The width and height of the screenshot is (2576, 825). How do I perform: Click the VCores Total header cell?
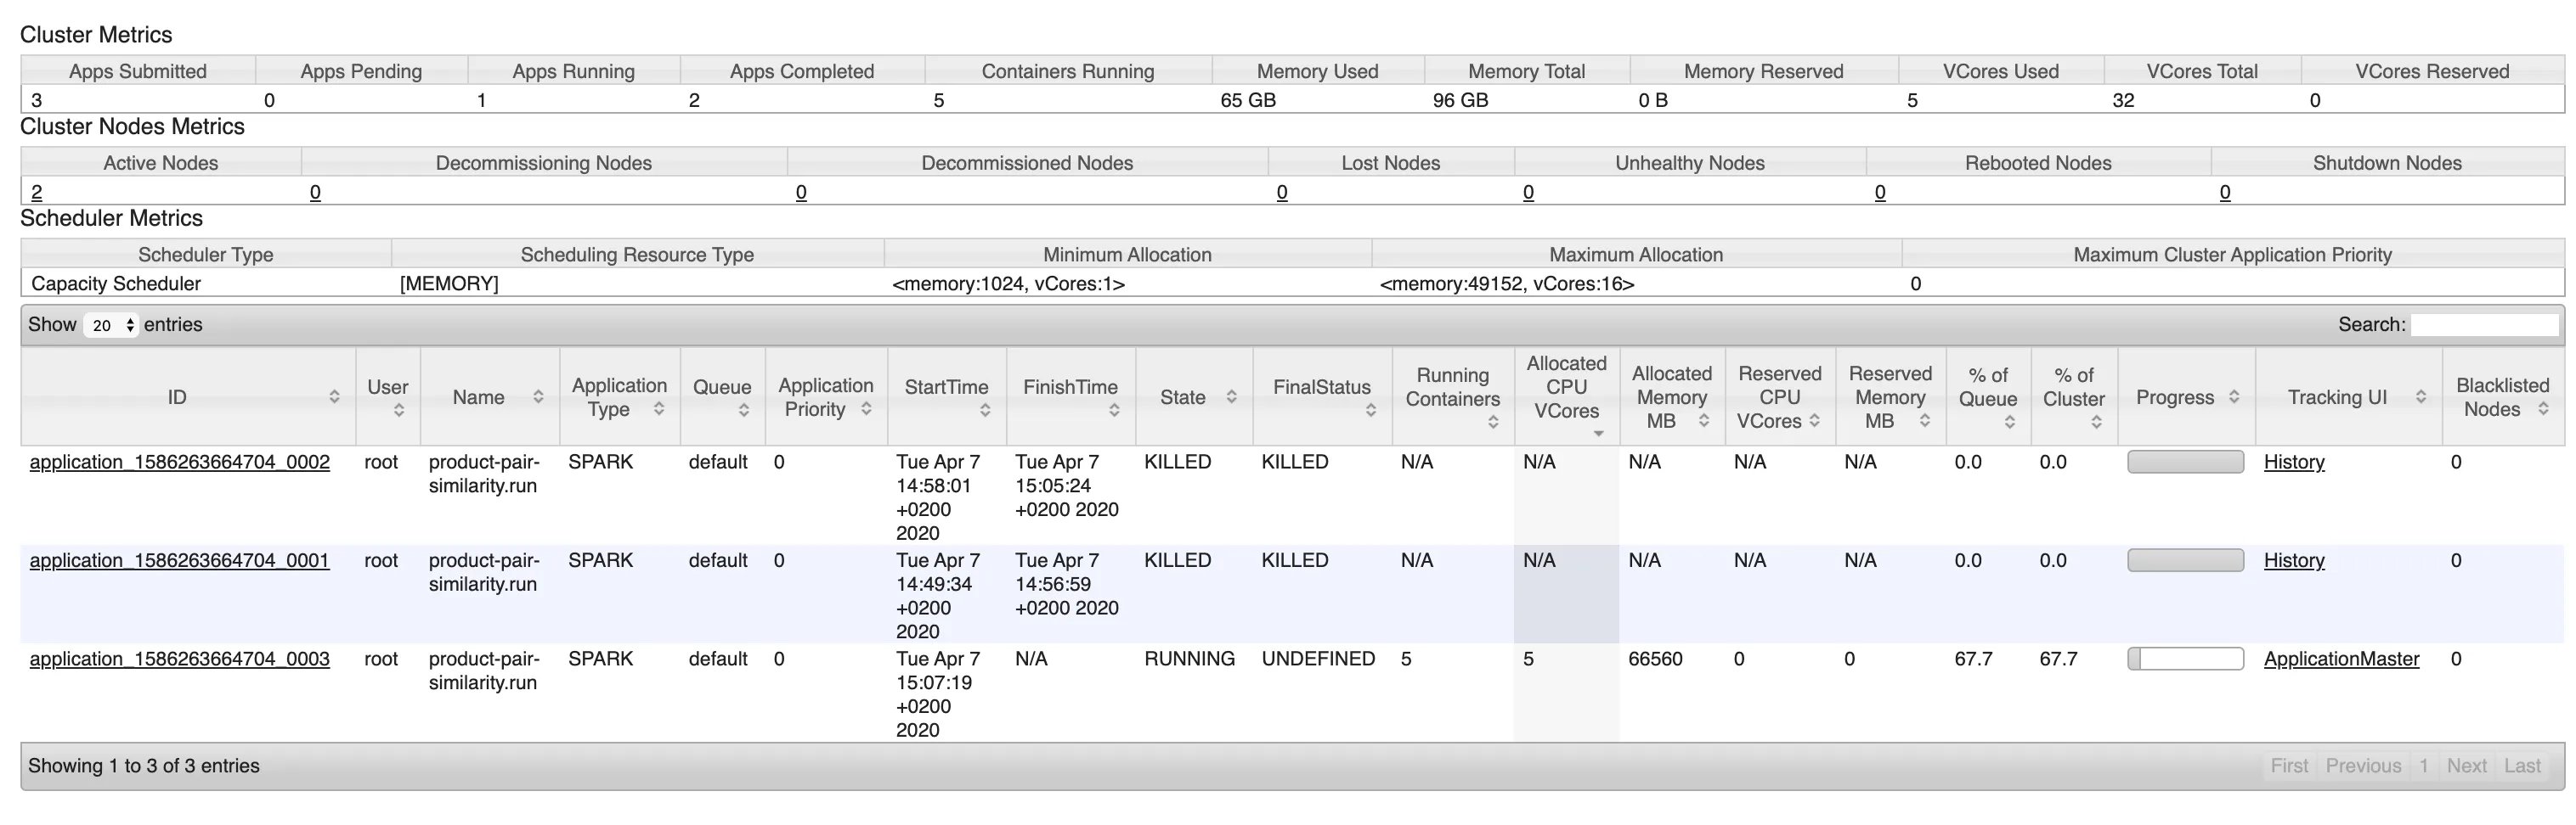pos(2203,71)
